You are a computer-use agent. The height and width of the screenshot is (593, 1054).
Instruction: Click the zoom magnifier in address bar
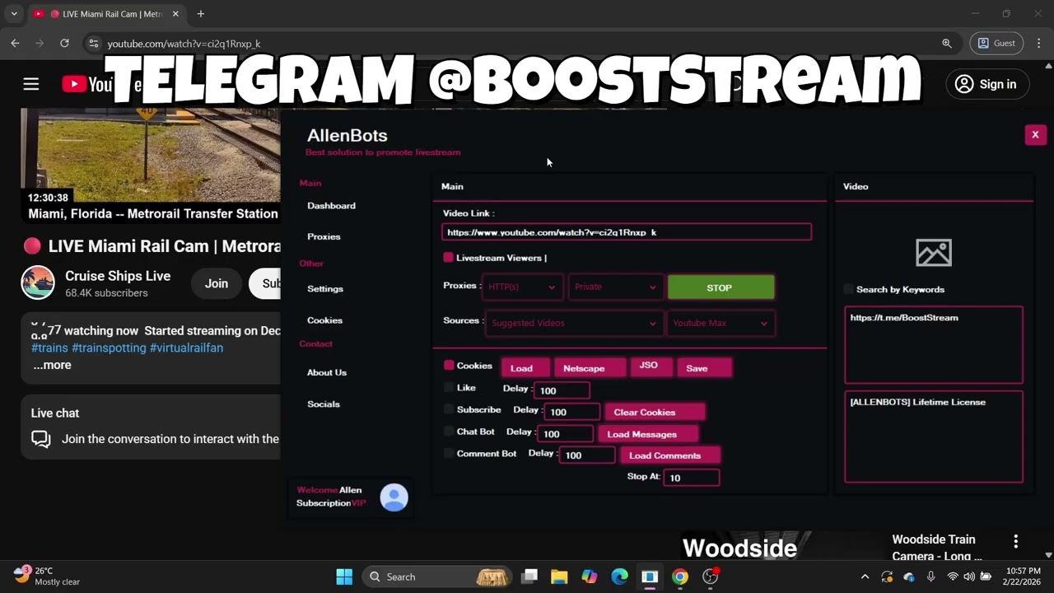[x=947, y=44]
